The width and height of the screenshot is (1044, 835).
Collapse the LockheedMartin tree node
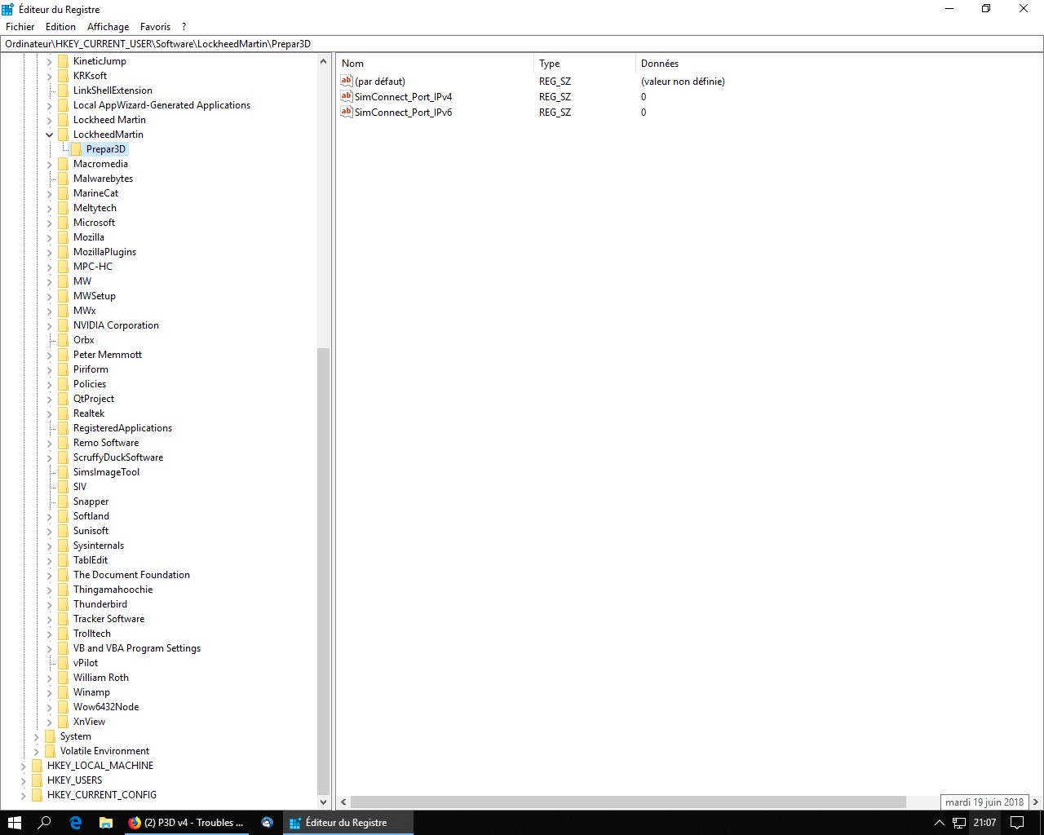50,135
